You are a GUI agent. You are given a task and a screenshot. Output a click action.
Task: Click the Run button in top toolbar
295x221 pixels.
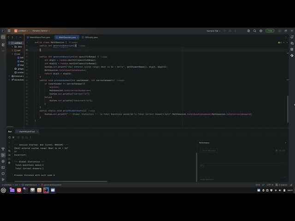(x=224, y=31)
